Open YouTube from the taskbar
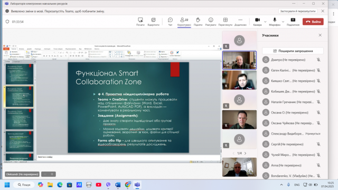Viewport: 338px width, 190px height. click(x=99, y=185)
